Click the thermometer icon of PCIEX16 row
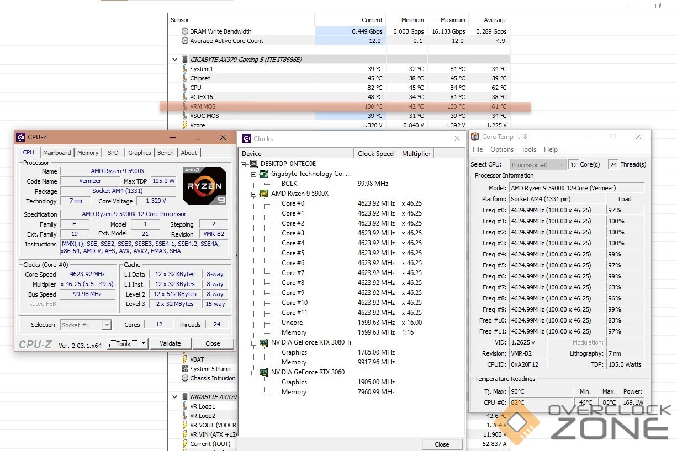Screen dimensions: 677x451 tap(185, 97)
